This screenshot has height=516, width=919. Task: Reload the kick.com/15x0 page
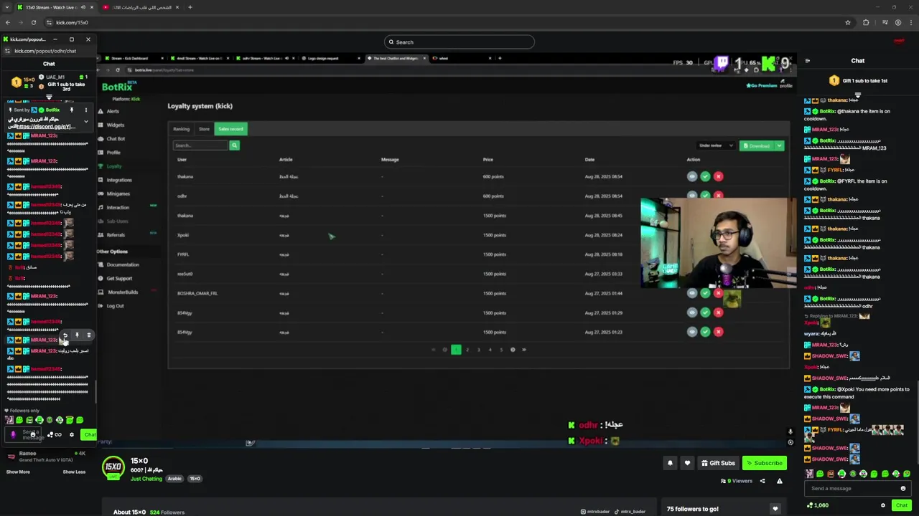(33, 22)
